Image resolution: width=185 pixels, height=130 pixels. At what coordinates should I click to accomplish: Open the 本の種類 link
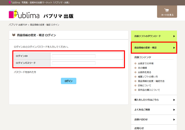click(x=142, y=68)
